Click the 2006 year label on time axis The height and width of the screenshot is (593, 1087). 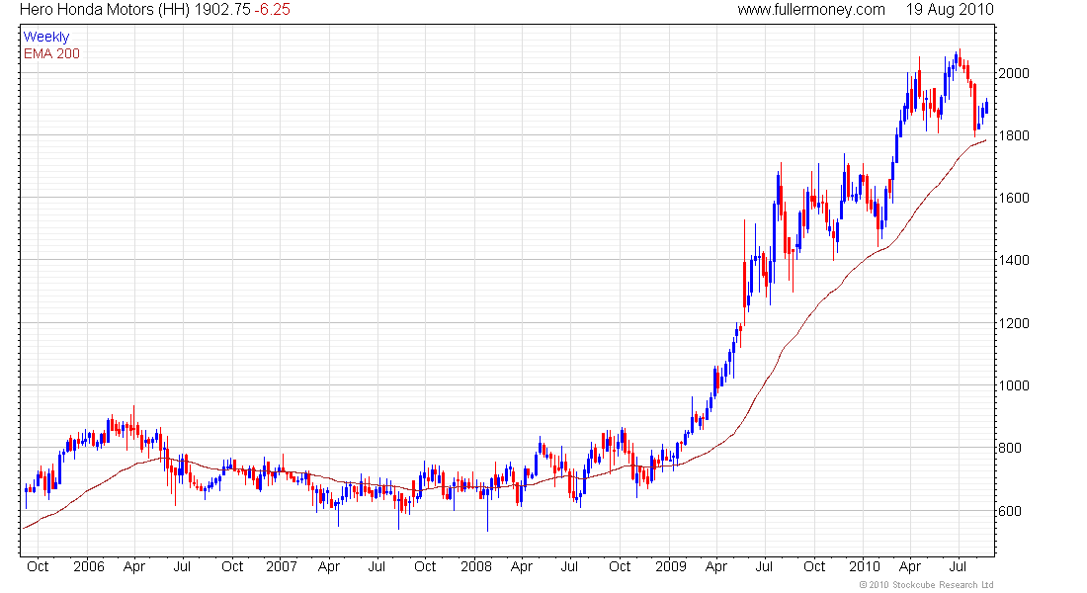click(x=89, y=566)
